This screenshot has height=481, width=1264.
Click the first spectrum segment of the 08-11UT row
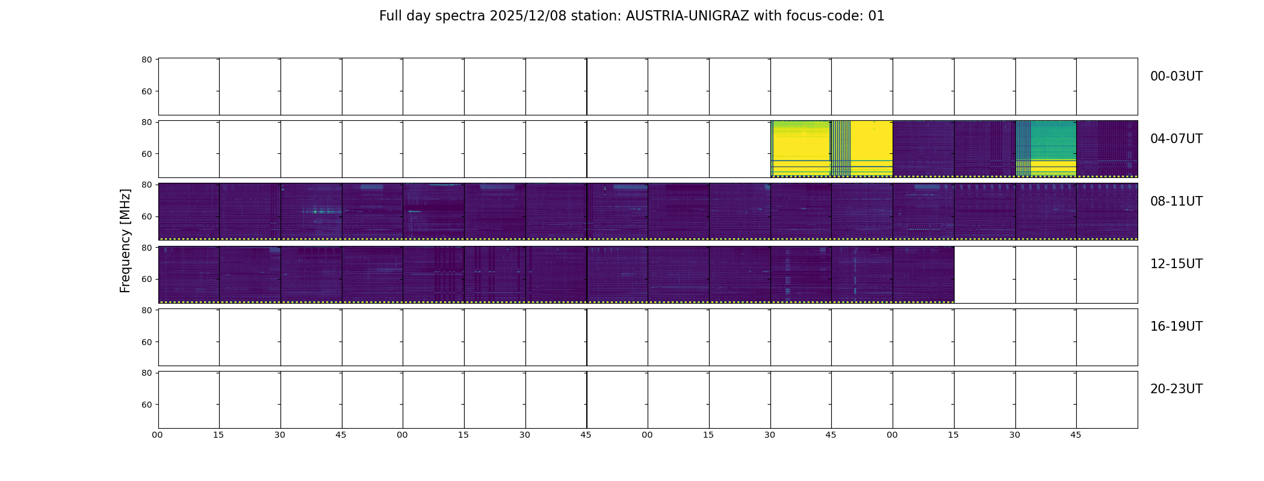(x=189, y=212)
